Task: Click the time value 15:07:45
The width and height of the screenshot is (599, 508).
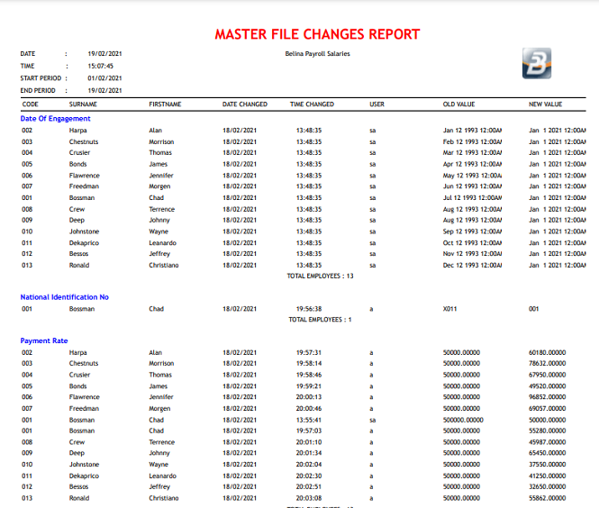Action: [x=101, y=66]
